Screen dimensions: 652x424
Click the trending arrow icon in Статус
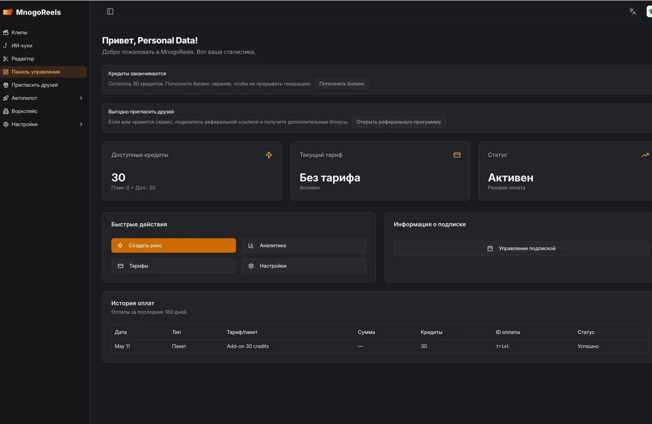[x=645, y=155]
